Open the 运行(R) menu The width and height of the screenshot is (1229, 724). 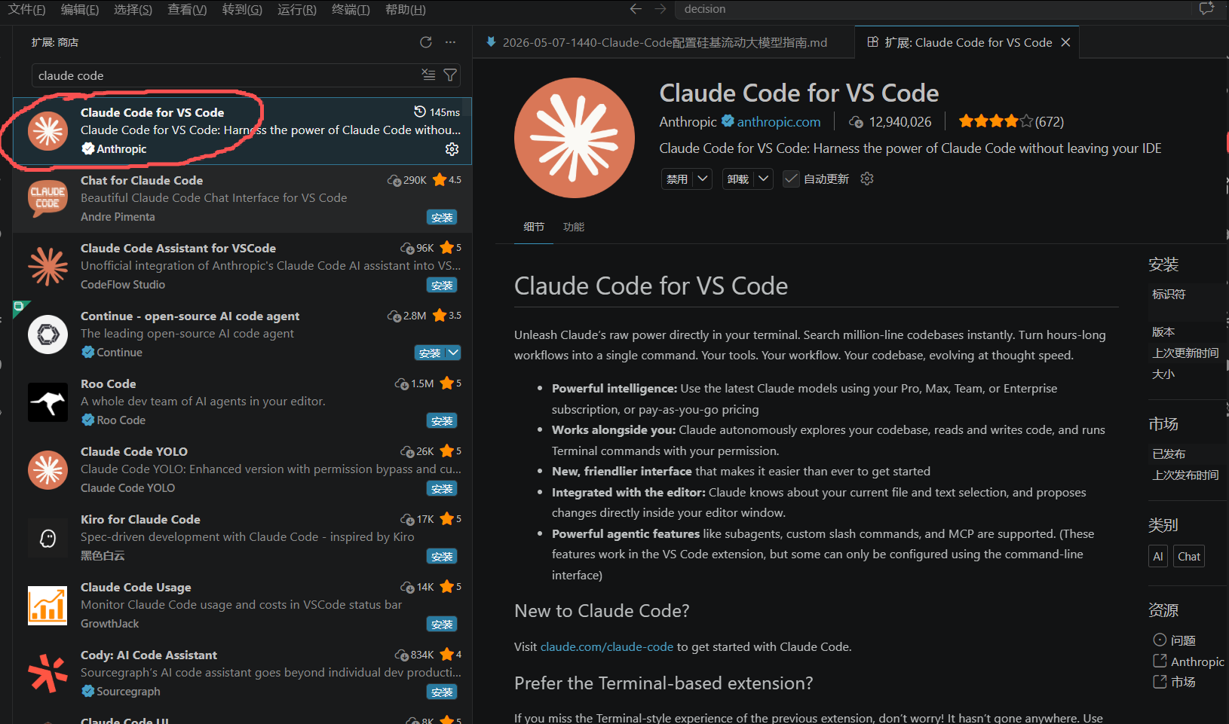pos(297,9)
